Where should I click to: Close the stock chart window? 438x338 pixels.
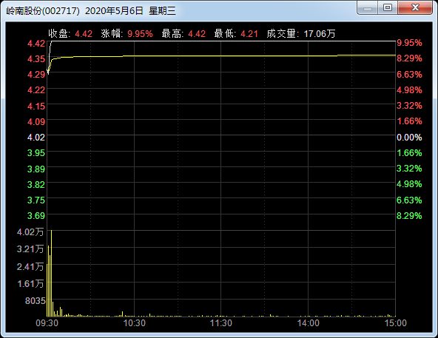click(415, 8)
